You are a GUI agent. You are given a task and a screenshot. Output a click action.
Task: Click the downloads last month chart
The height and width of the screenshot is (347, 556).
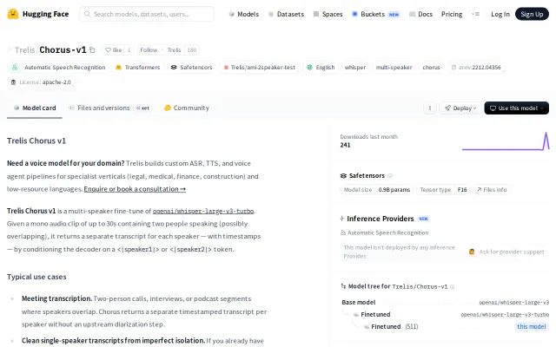click(506, 141)
